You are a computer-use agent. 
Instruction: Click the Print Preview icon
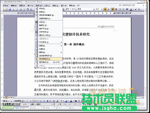[24, 10]
